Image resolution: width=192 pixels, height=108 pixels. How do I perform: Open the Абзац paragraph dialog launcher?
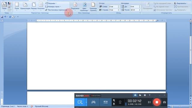(x=140, y=13)
